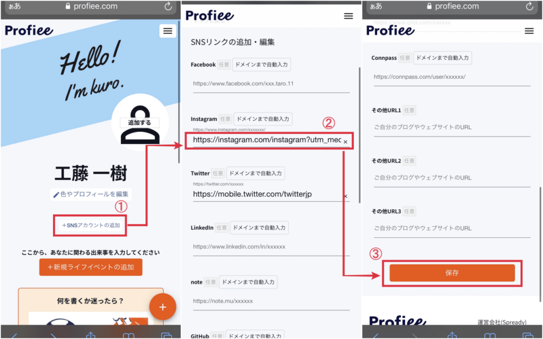Screen dimensions: 543x339
Task: Tap ぁあ reader button in right Safari bar
Action: tap(376, 6)
